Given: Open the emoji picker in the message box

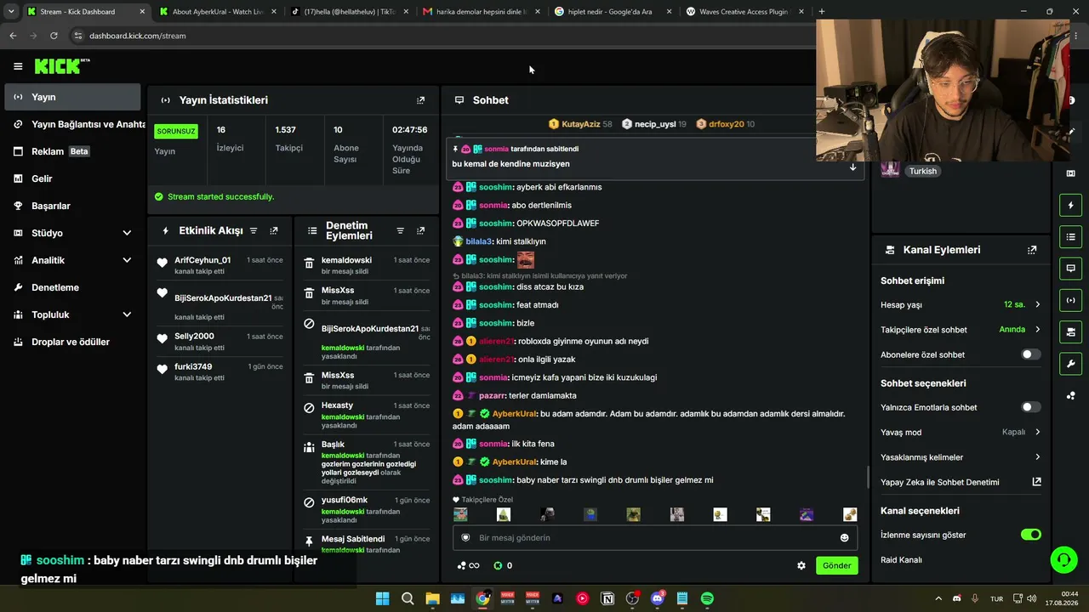Looking at the screenshot, I should [844, 538].
